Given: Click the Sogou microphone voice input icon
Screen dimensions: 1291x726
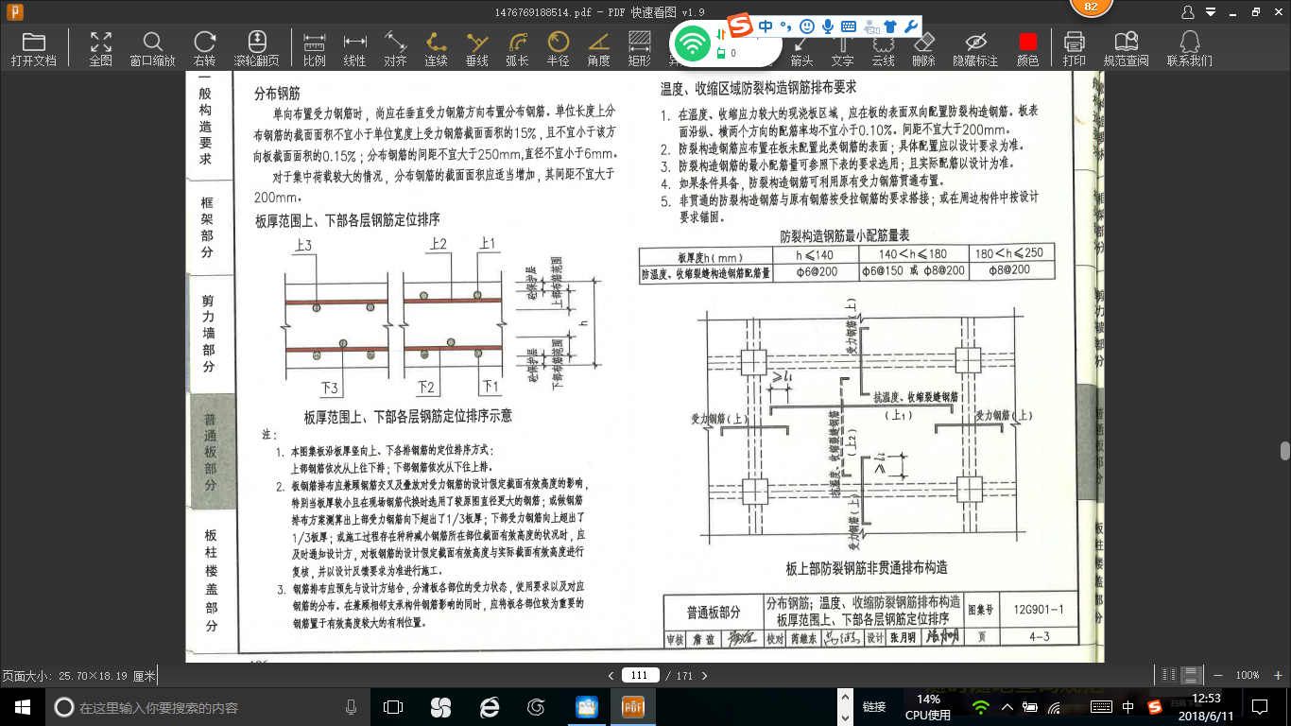Looking at the screenshot, I should (828, 26).
